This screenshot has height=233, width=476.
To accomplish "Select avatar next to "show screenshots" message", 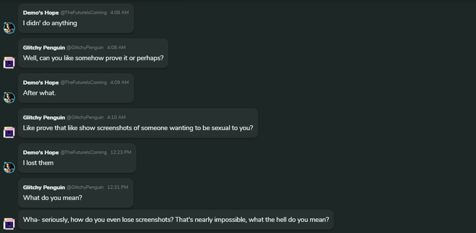I will coord(9,133).
